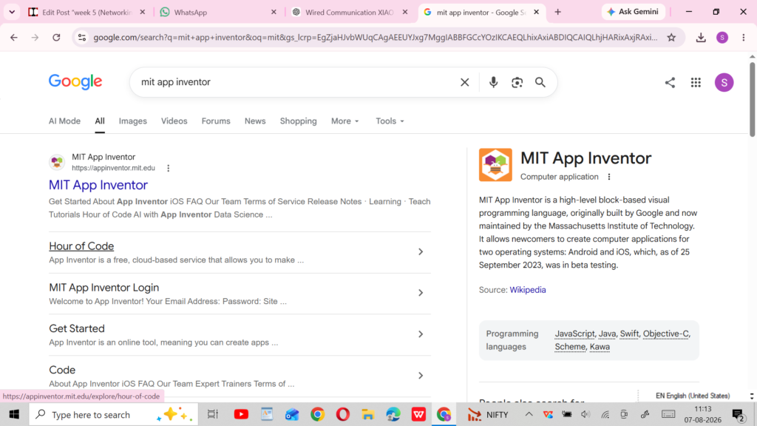Viewport: 757px width, 426px height.
Task: Open Search by image (Lens) icon
Action: [517, 82]
